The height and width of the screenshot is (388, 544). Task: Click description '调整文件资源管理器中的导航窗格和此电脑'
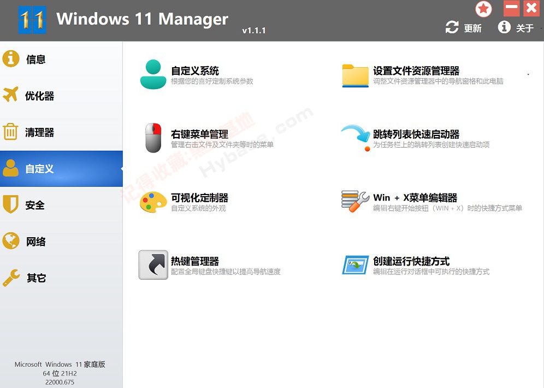438,81
